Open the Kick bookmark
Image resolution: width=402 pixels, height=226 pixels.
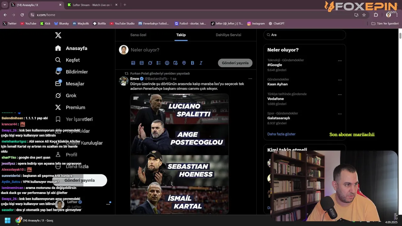(x=45, y=24)
